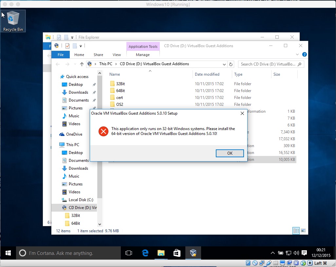Screen dimensions: 336x267
Task: Click OK in the Guest Additions error dialog
Action: (x=230, y=153)
